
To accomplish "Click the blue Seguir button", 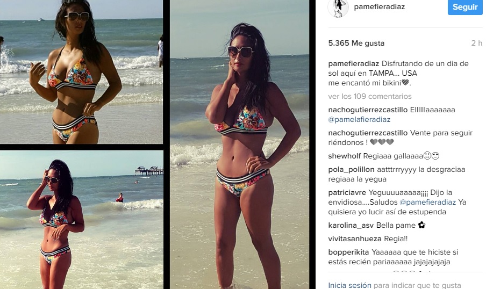I will pos(465,7).
